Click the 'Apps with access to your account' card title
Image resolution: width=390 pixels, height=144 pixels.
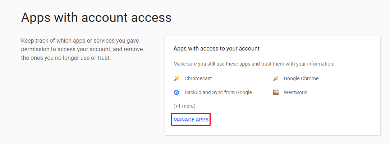pos(216,48)
